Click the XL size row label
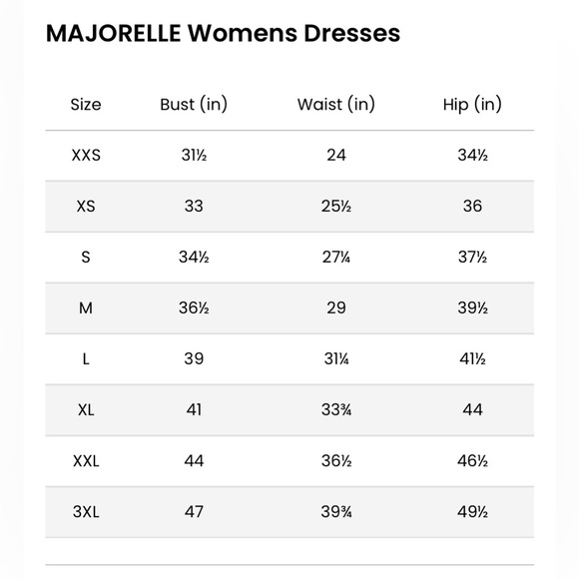Image resolution: width=579 pixels, height=579 pixels. [86, 410]
